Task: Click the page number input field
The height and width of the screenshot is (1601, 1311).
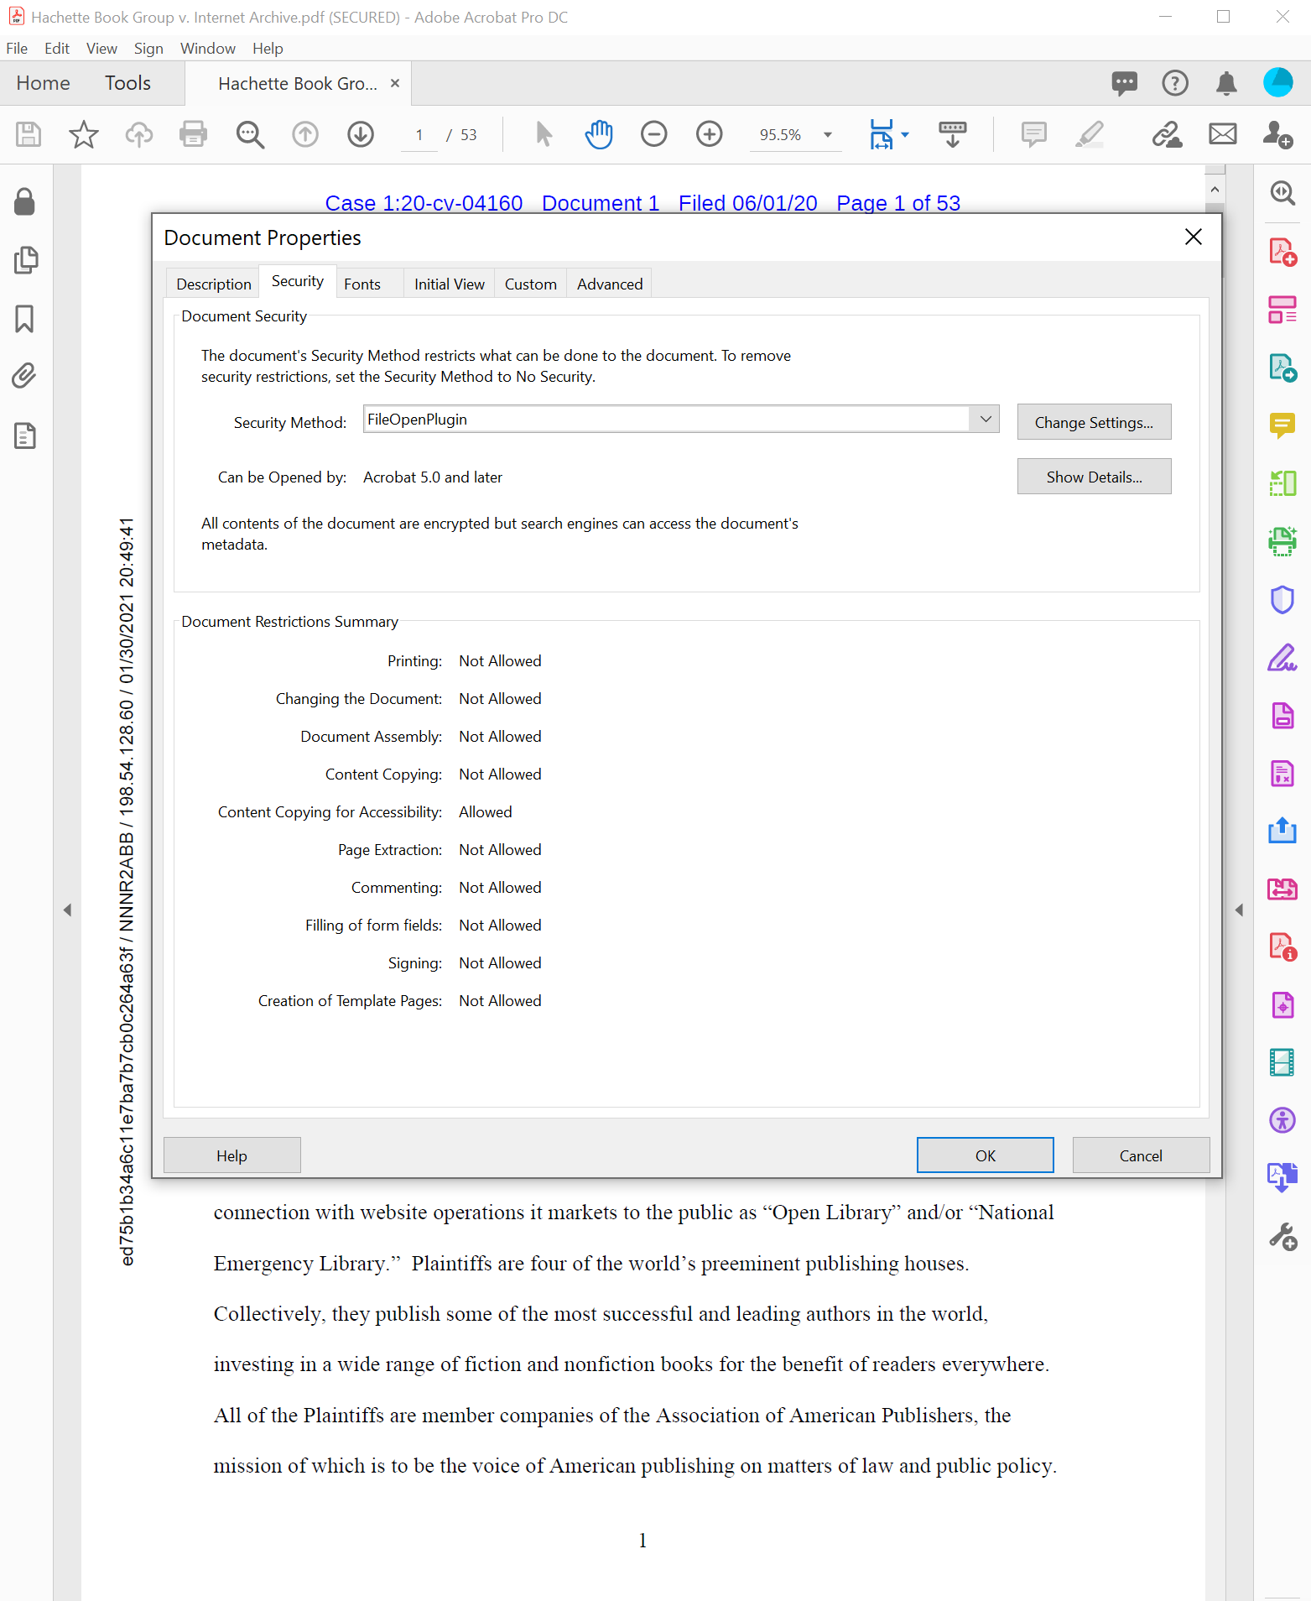Action: coord(419,135)
